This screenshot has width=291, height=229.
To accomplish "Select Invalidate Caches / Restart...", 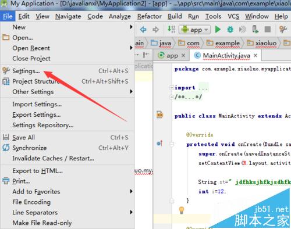I will point(68,158).
